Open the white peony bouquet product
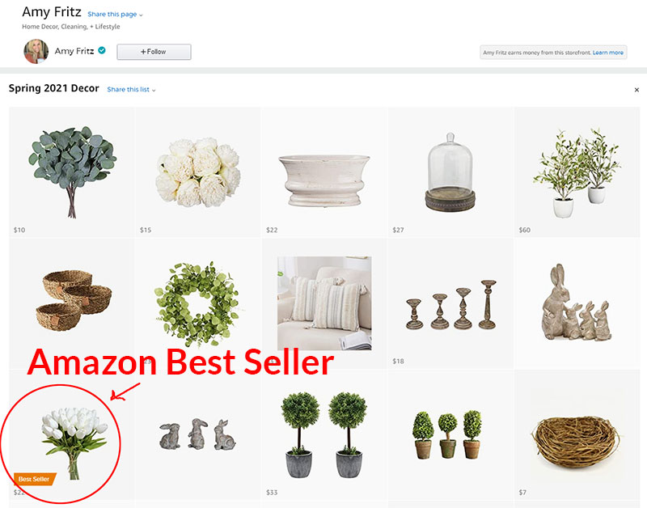Viewport: 647px width, 508px height. click(198, 172)
